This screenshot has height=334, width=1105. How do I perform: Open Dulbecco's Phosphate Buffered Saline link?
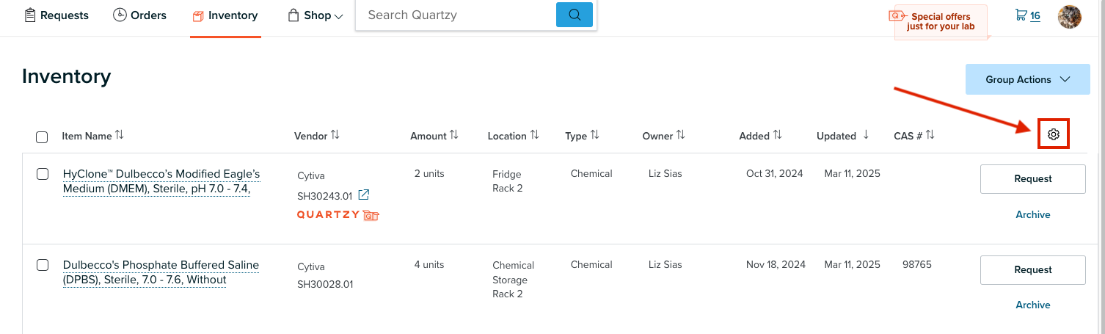[161, 272]
